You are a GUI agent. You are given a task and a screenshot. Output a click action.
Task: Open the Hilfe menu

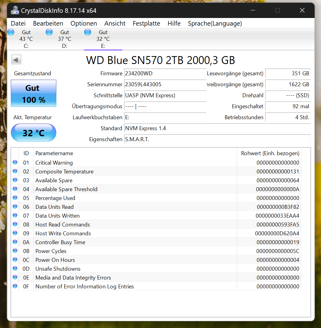point(174,23)
